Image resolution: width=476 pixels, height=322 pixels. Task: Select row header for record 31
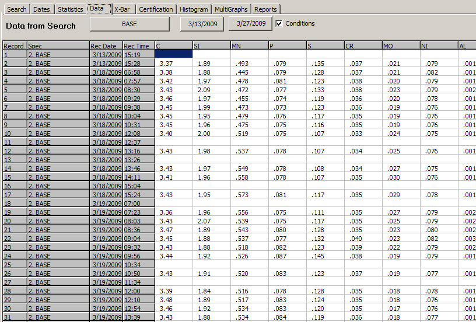point(15,317)
